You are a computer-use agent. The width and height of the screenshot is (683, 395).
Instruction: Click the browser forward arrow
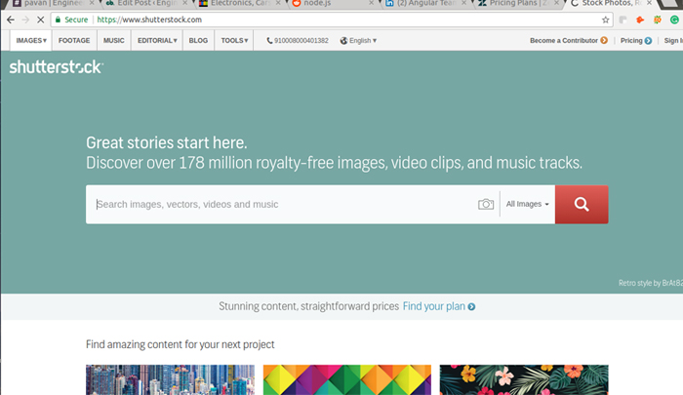click(x=25, y=20)
